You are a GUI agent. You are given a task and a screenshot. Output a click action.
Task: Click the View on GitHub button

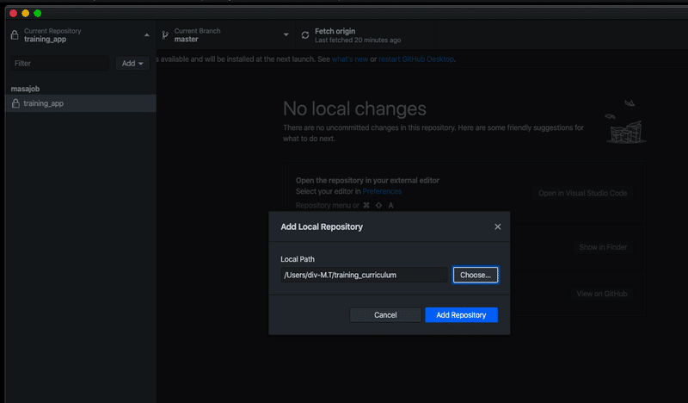point(601,294)
